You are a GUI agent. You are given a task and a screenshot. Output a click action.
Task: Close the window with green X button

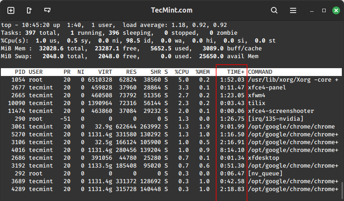335,10
